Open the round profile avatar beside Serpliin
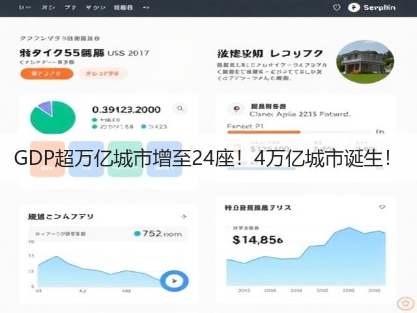 (x=354, y=7)
